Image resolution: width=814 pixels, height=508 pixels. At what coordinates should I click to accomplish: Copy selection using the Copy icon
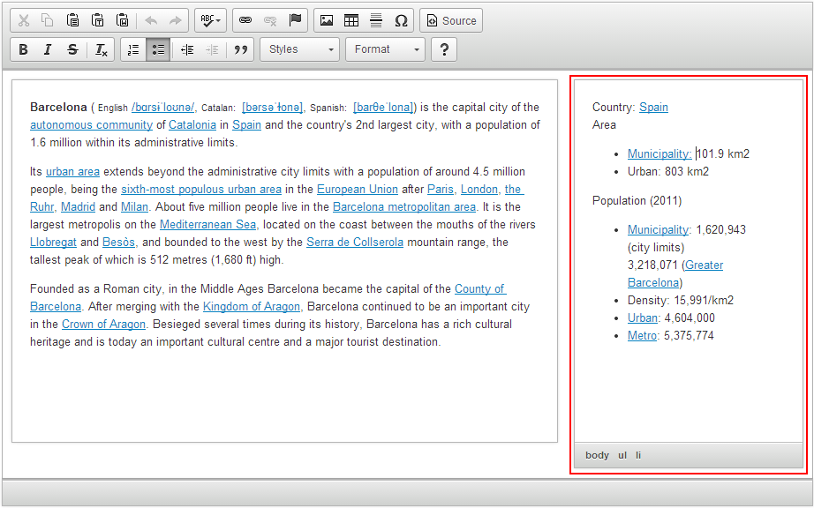[48, 21]
